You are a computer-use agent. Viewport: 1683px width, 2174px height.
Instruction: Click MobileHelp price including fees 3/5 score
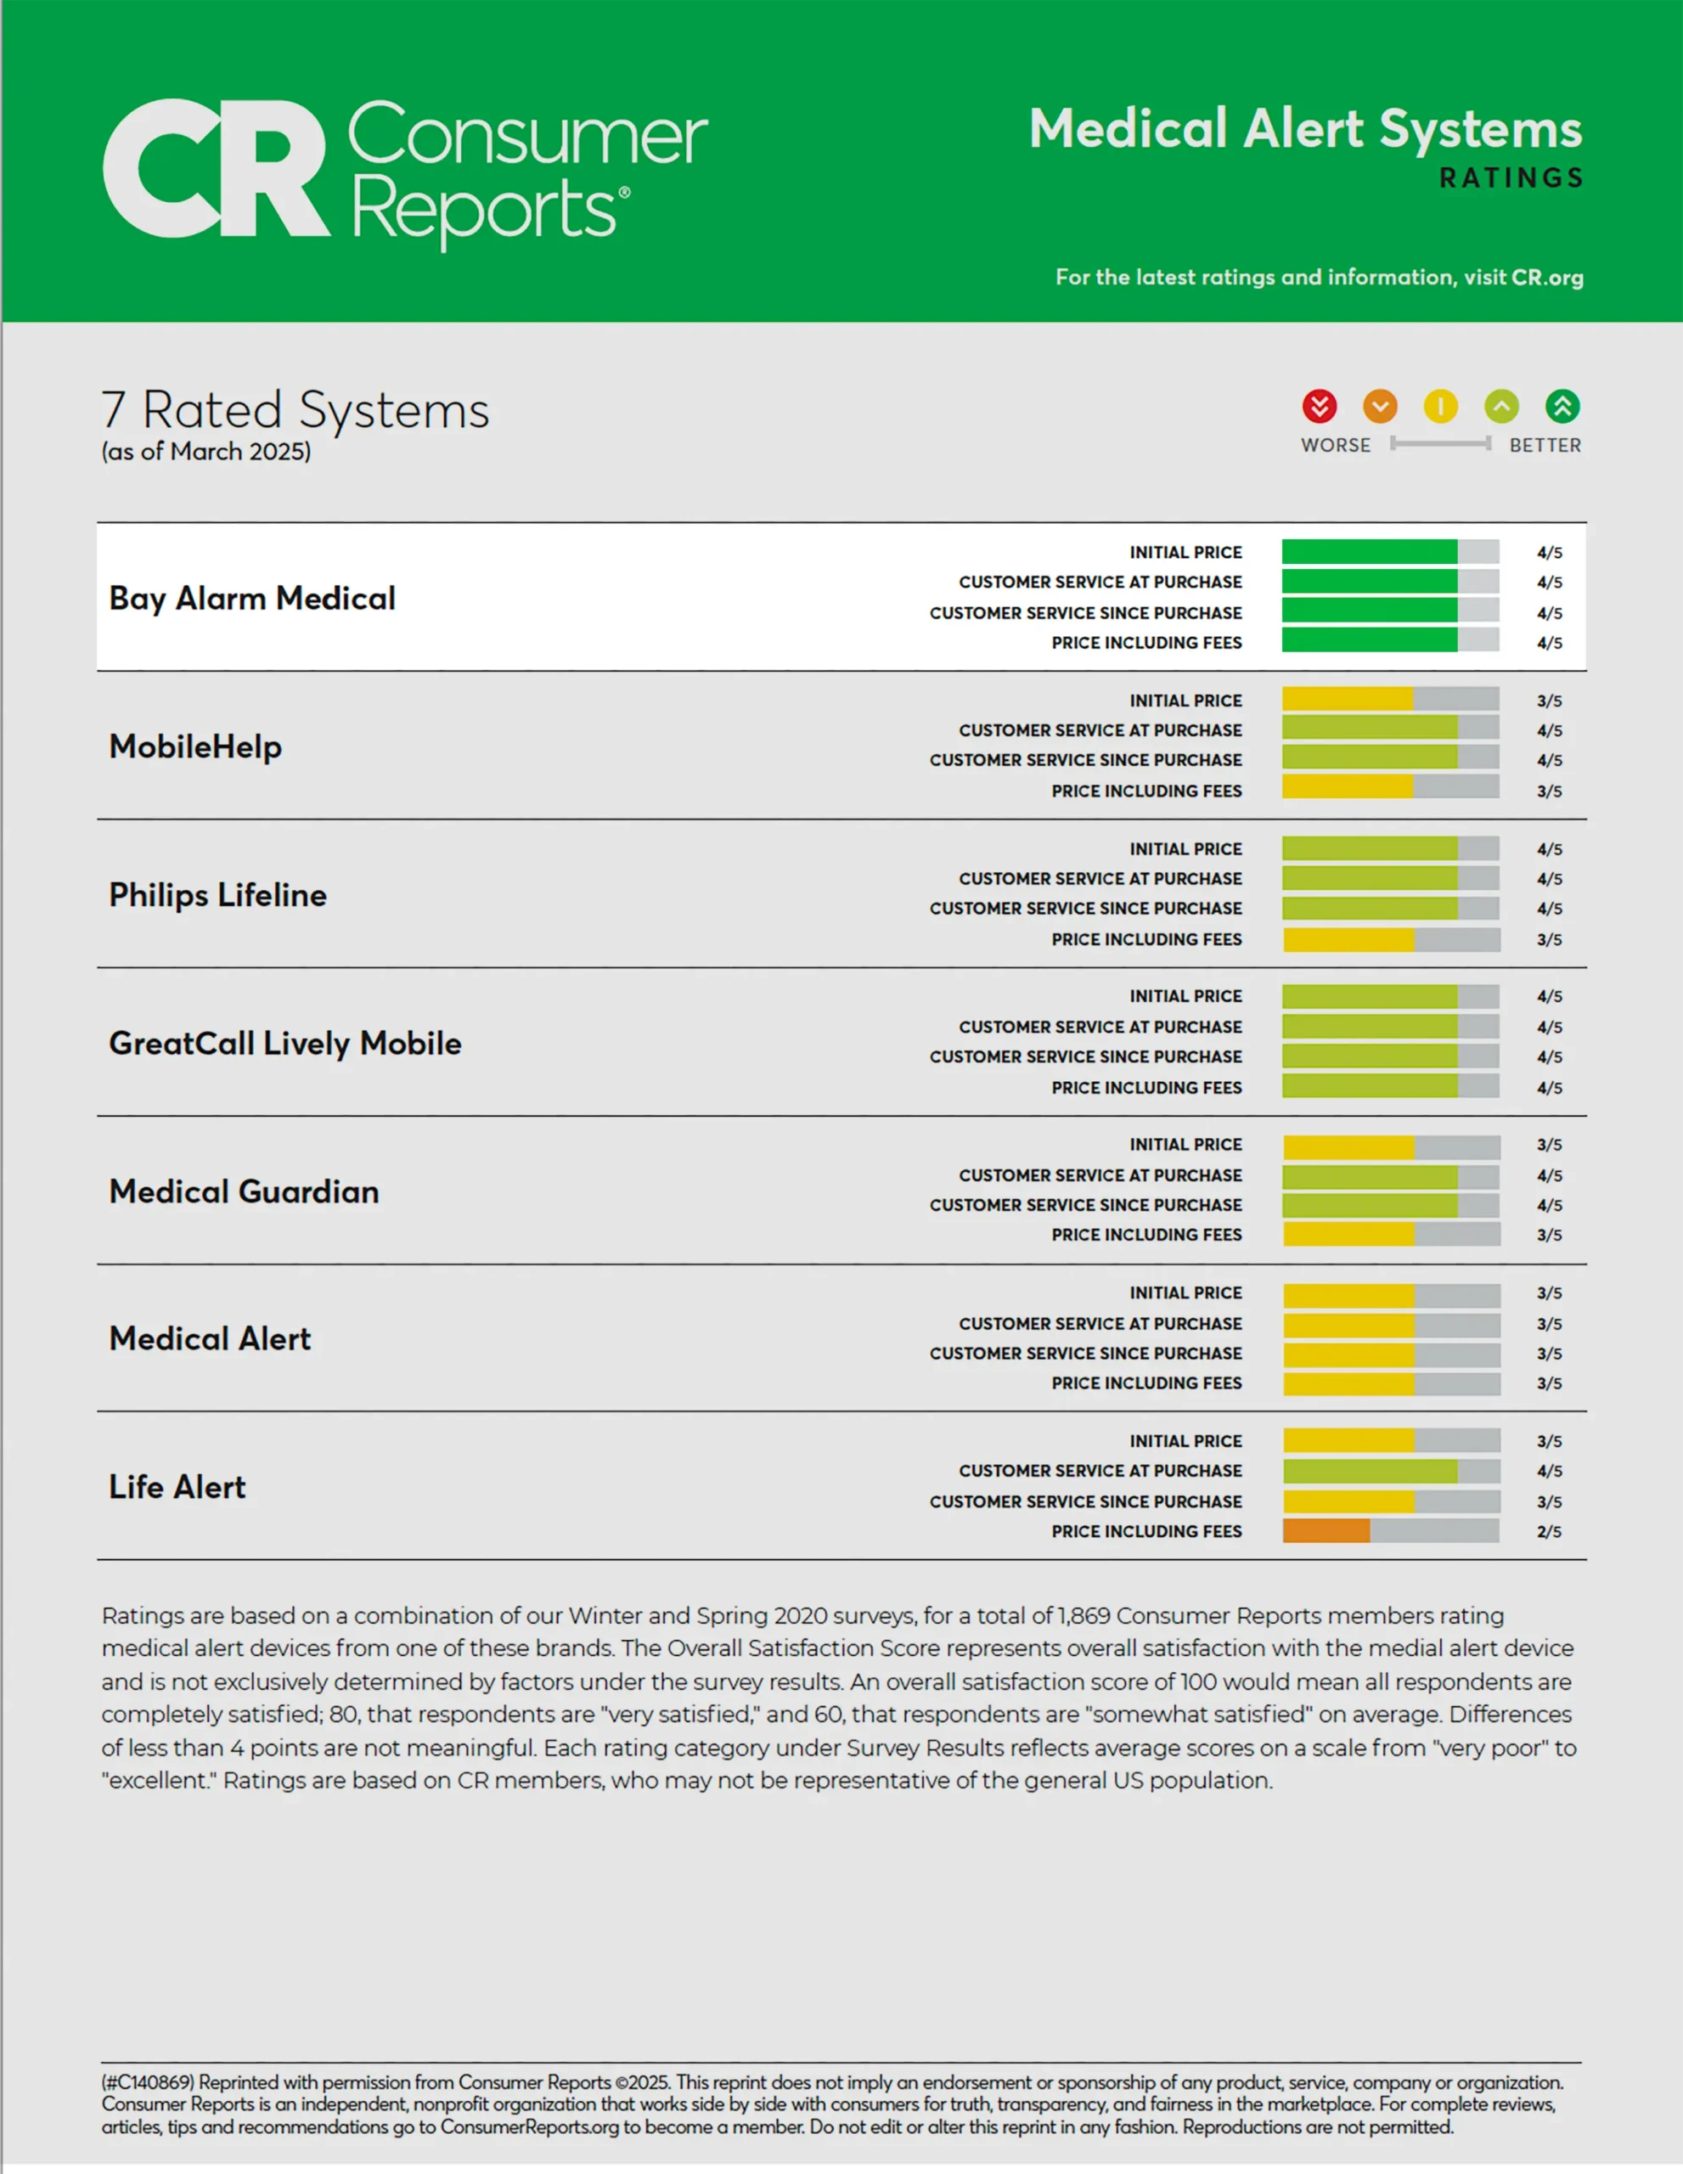coord(1550,791)
